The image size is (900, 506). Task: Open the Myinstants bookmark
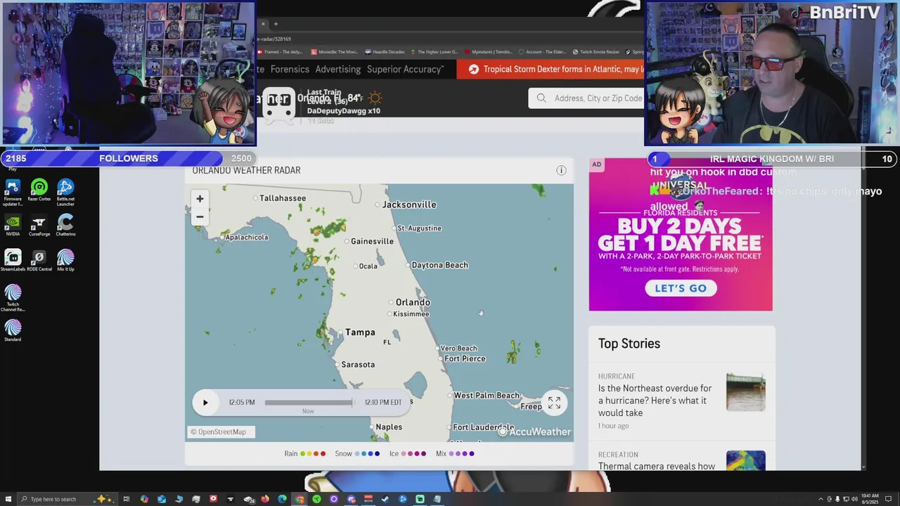pyautogui.click(x=489, y=52)
